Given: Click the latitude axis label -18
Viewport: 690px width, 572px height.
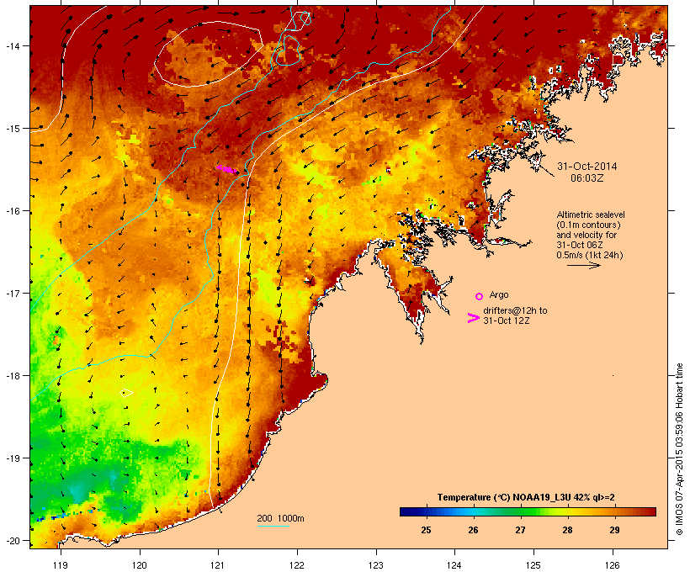Looking at the screenshot, I should click(13, 375).
